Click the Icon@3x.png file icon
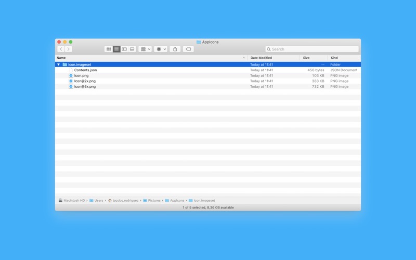The height and width of the screenshot is (260, 416). (x=71, y=86)
